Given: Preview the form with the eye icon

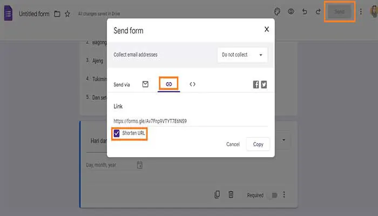Looking at the screenshot, I should [291, 11].
